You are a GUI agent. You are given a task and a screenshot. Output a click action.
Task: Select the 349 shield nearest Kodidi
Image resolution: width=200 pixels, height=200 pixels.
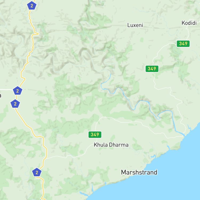(x=183, y=44)
